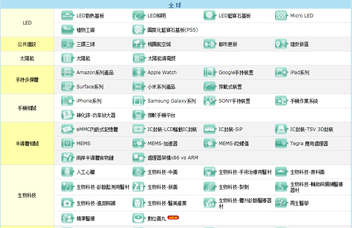
Task: Click the Micro LED icon
Action: tap(281, 16)
